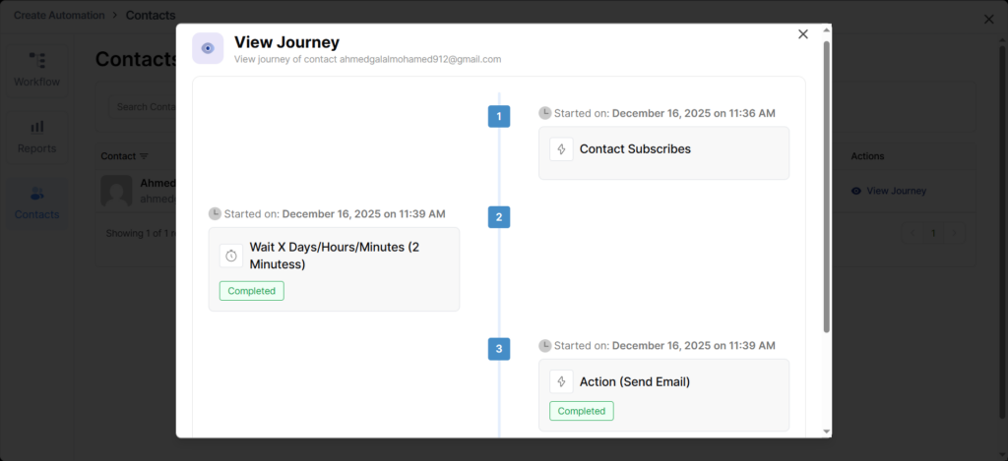Select timeline step marker 3

pos(499,349)
